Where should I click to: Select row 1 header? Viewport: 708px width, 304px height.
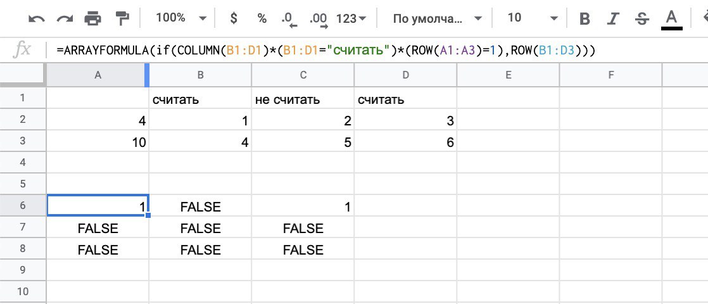pyautogui.click(x=23, y=98)
